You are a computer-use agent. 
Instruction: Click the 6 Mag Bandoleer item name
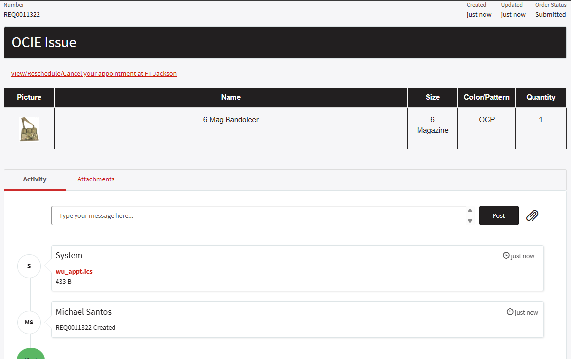pyautogui.click(x=230, y=120)
